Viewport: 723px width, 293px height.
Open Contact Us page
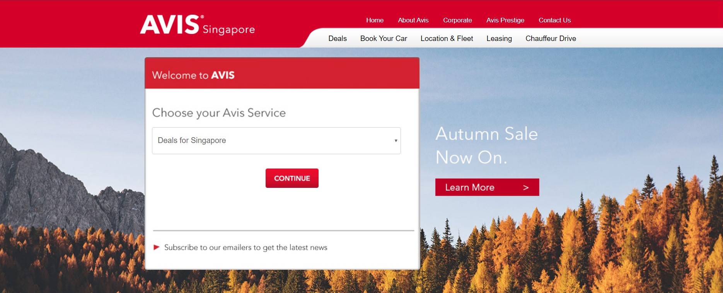pos(555,20)
